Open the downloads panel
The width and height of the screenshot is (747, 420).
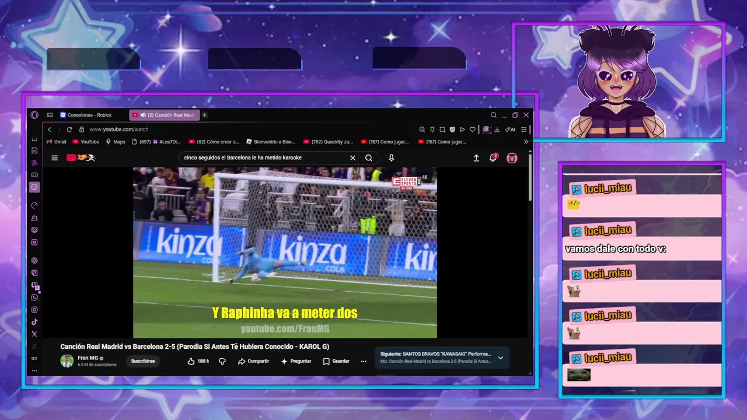[497, 129]
